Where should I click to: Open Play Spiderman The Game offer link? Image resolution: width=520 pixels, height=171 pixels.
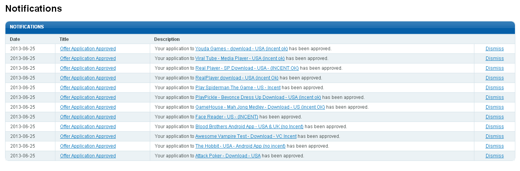(x=238, y=88)
